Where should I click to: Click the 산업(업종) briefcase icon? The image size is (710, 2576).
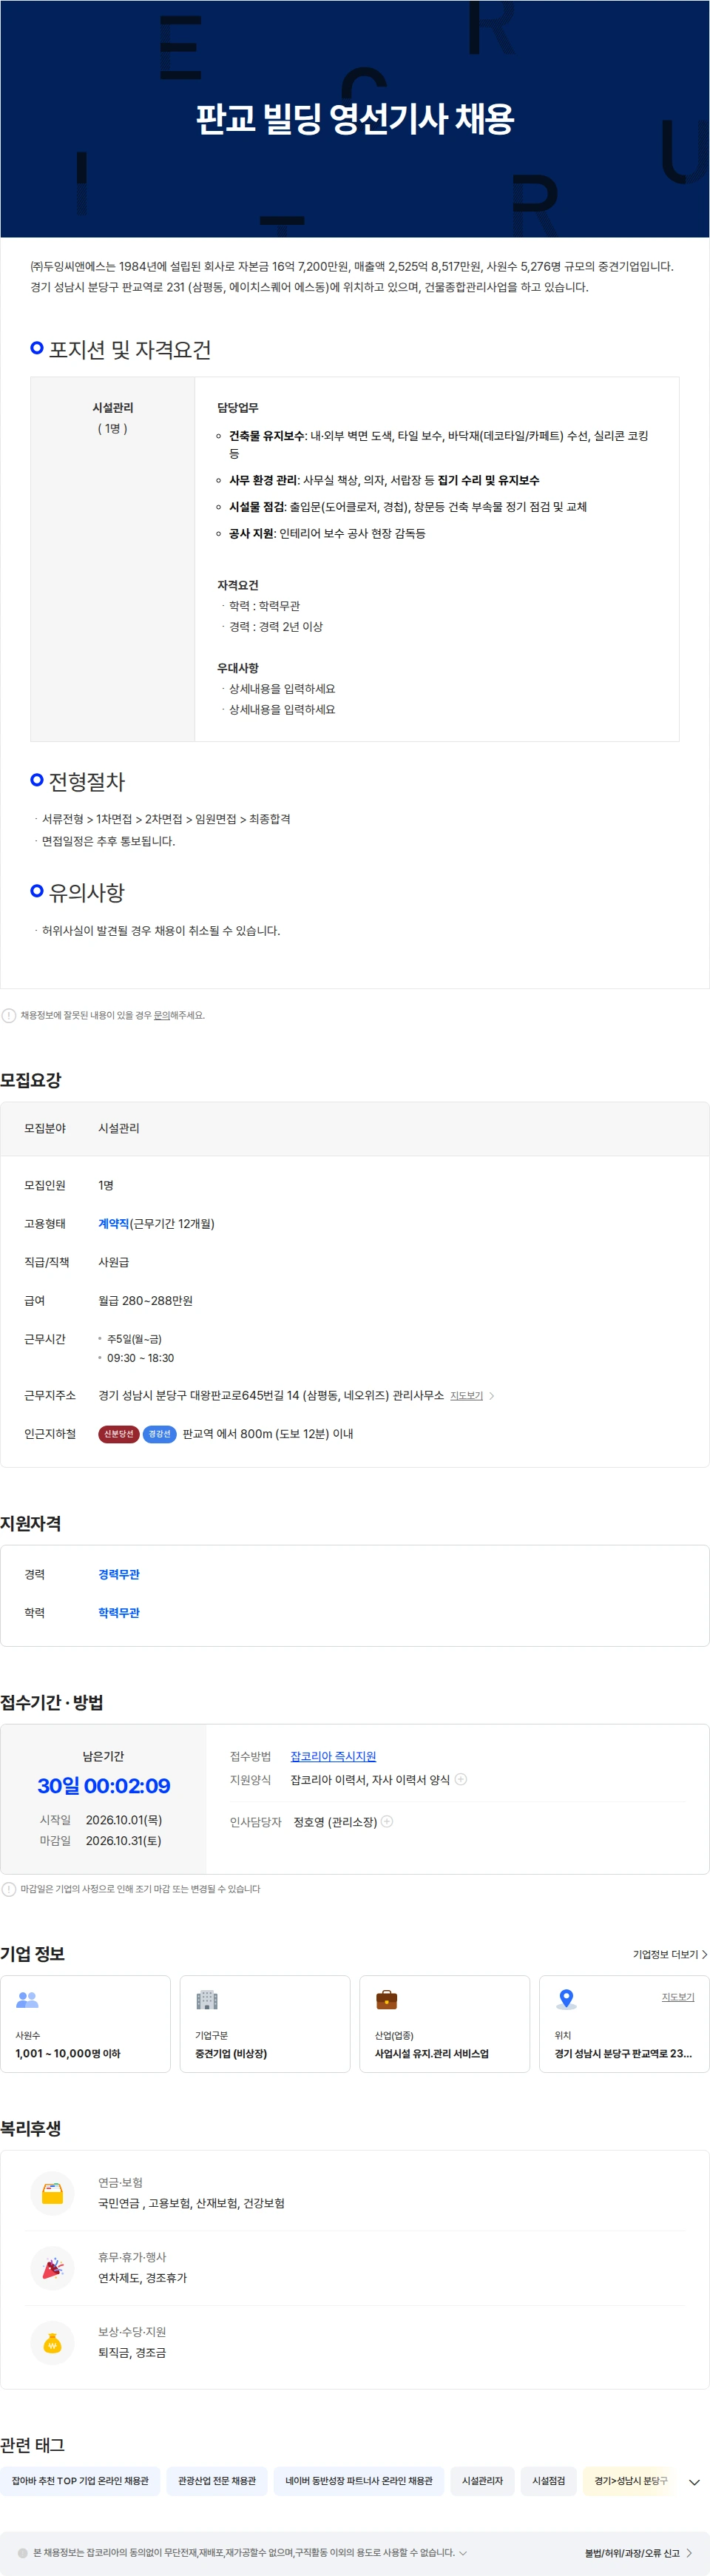pyautogui.click(x=386, y=2000)
